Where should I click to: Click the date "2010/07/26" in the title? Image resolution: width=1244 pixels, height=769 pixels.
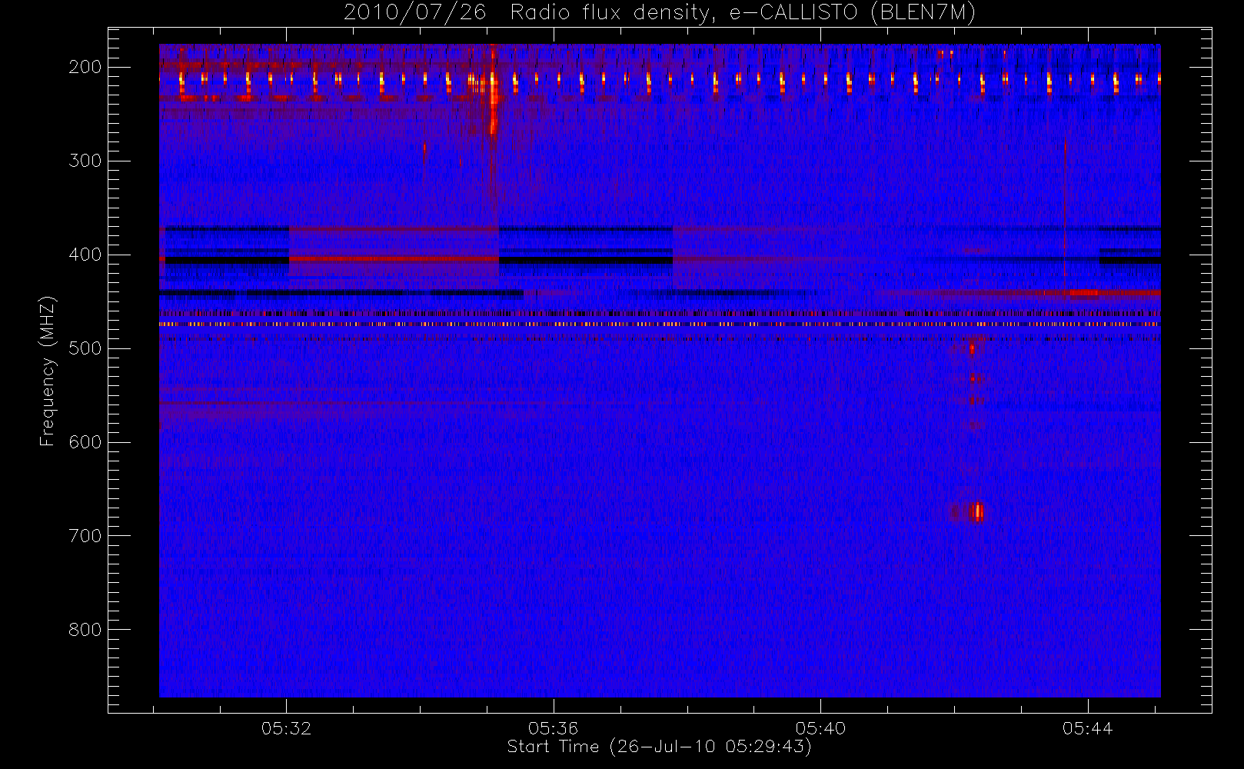[x=414, y=12]
